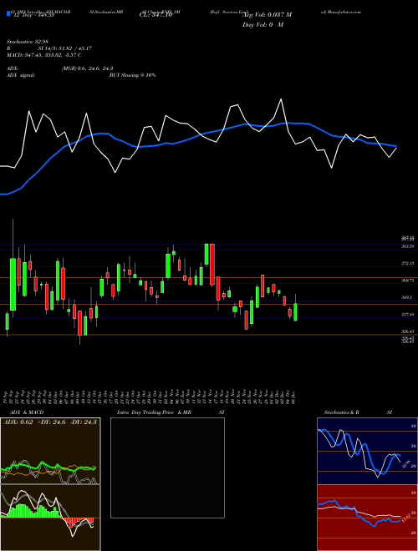The height and width of the screenshot is (551, 418).
Task: Open the red RSI mini chart
Action: [x=367, y=518]
